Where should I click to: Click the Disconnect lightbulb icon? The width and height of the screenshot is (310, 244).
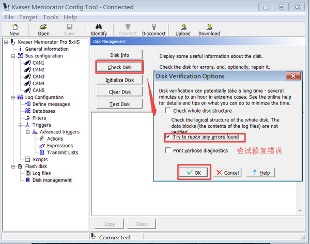click(154, 27)
